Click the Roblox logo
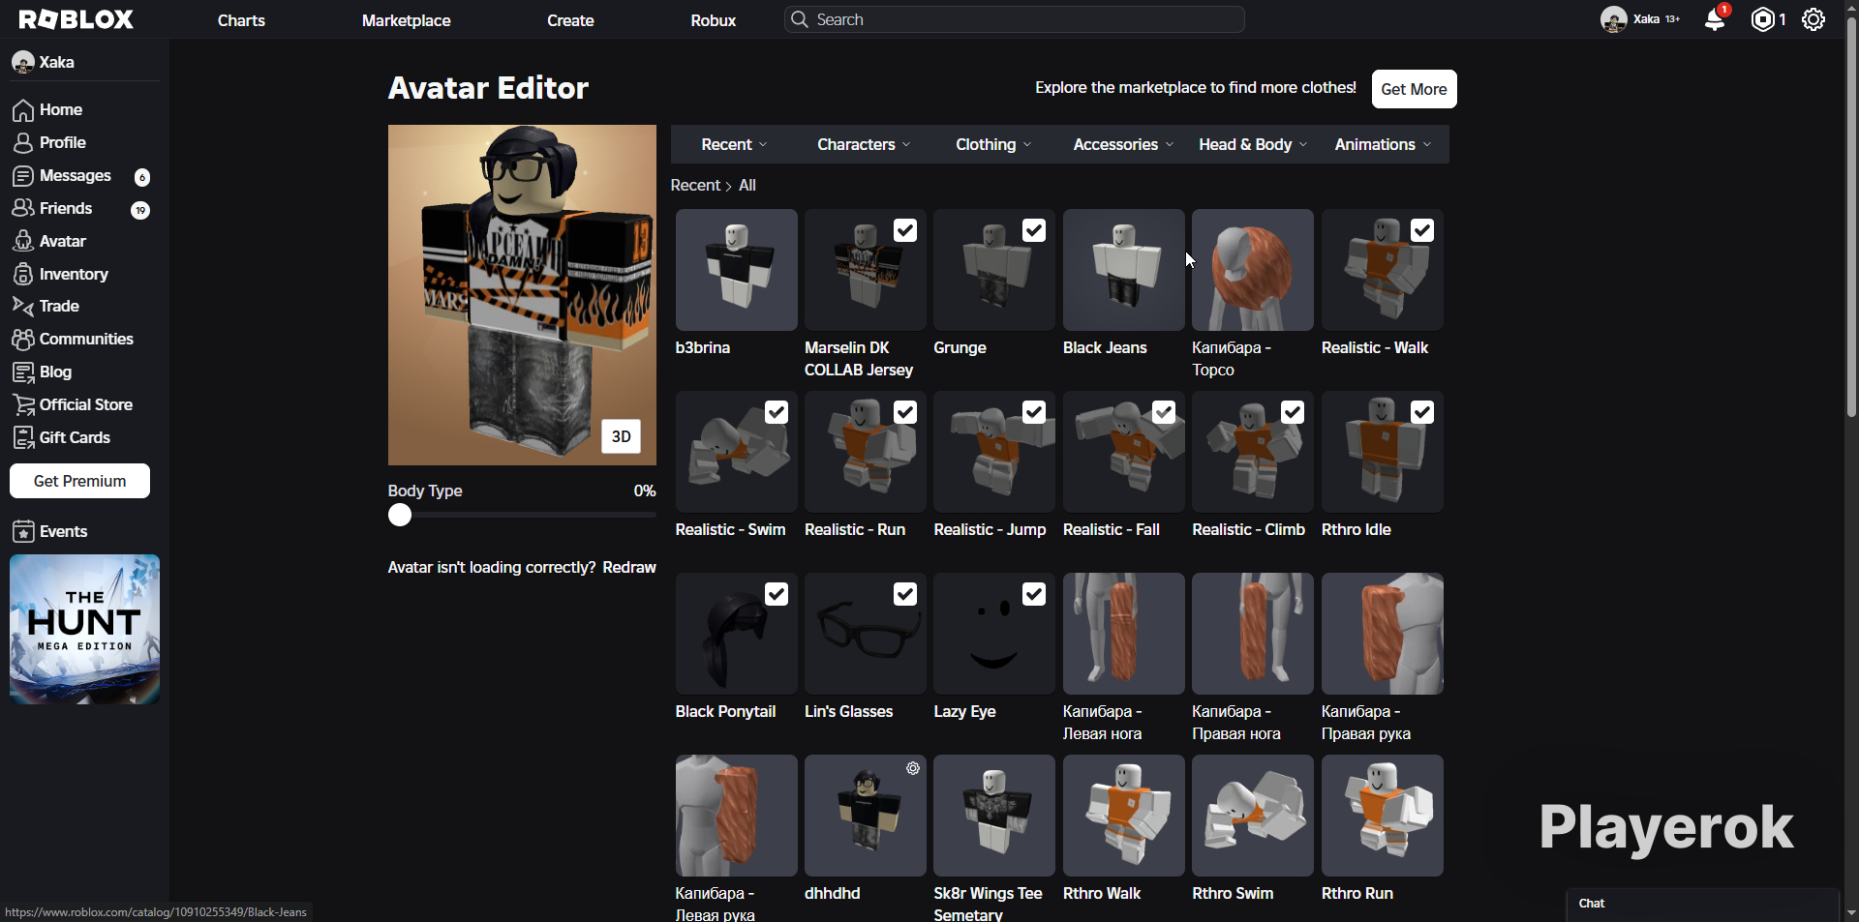The width and height of the screenshot is (1859, 922). click(x=76, y=19)
